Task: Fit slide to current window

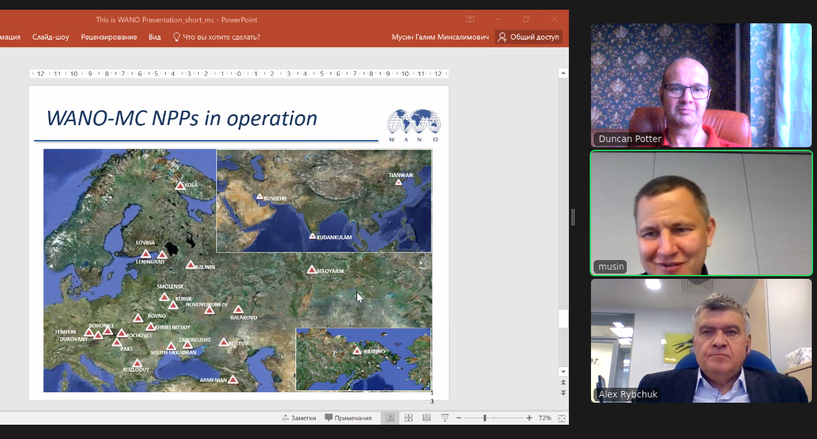Action: pos(562,418)
